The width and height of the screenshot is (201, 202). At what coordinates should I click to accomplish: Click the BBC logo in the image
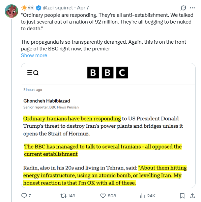click(x=108, y=73)
